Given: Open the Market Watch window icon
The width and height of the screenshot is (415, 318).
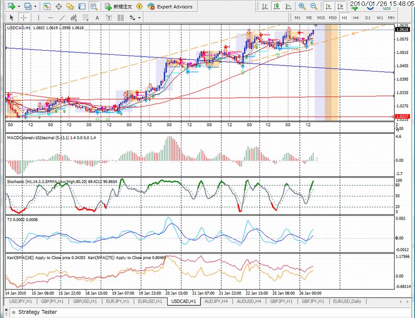Looking at the screenshot, I should (47, 6).
